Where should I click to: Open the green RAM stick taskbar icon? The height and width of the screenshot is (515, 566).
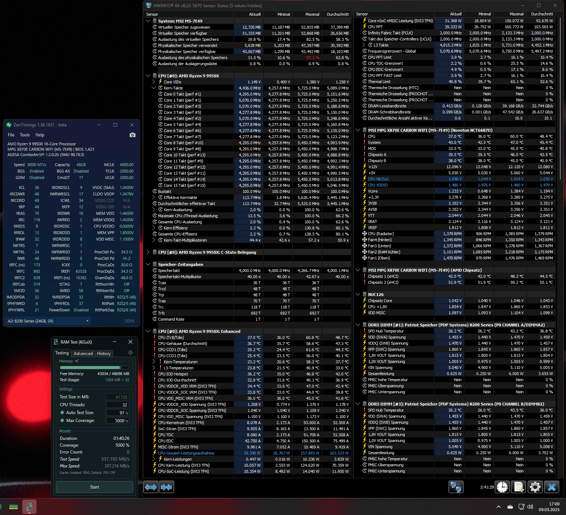click(x=14, y=507)
